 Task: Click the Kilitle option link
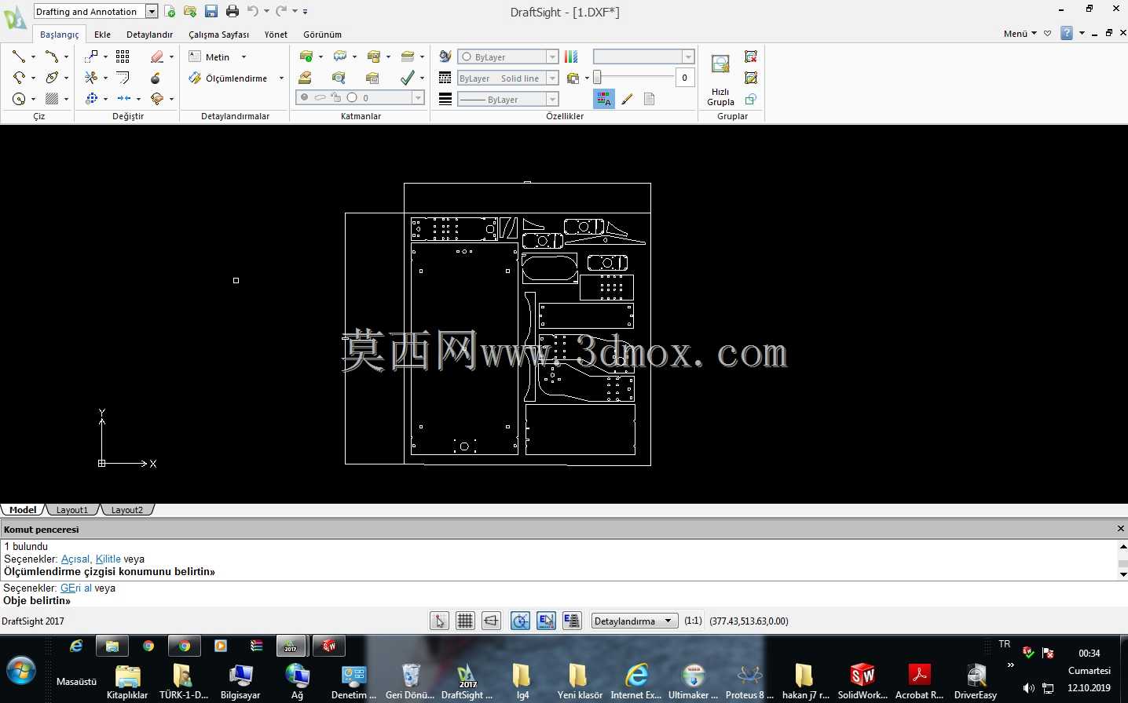(108, 559)
